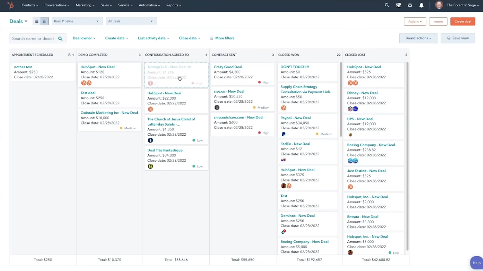Open the Basic Pipeline dropdown
This screenshot has width=483, height=271.
coord(76,21)
